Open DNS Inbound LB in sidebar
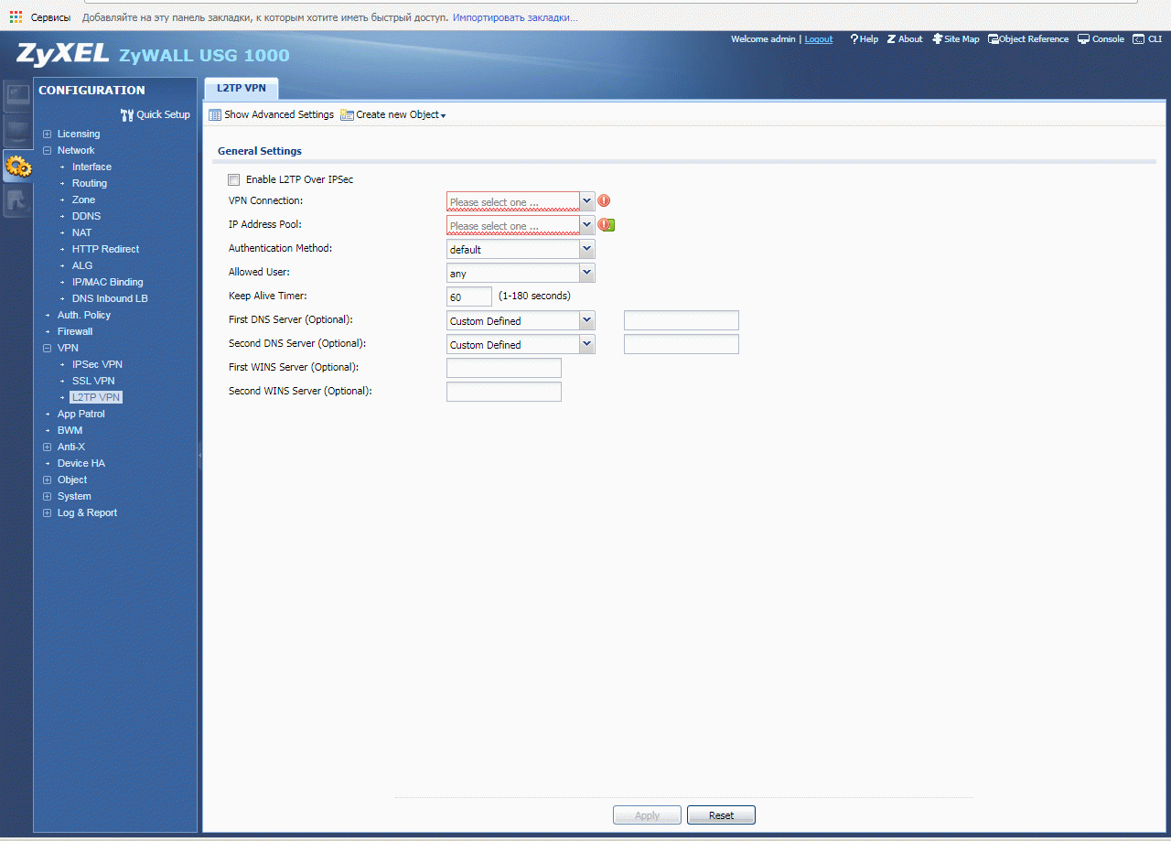1171x841 pixels. click(110, 298)
